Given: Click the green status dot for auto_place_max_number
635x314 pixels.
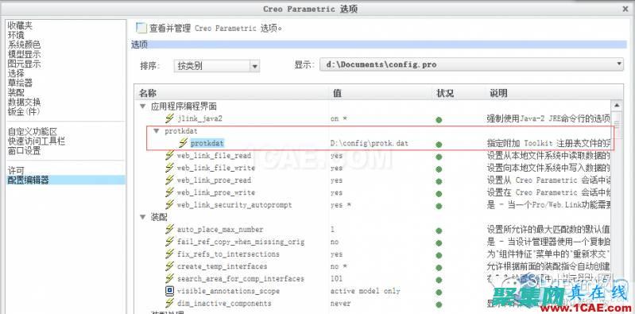Looking at the screenshot, I should [x=439, y=231].
